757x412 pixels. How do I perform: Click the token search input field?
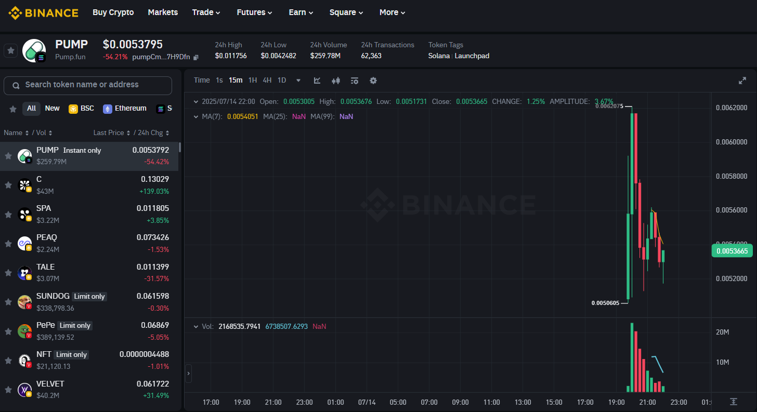88,85
